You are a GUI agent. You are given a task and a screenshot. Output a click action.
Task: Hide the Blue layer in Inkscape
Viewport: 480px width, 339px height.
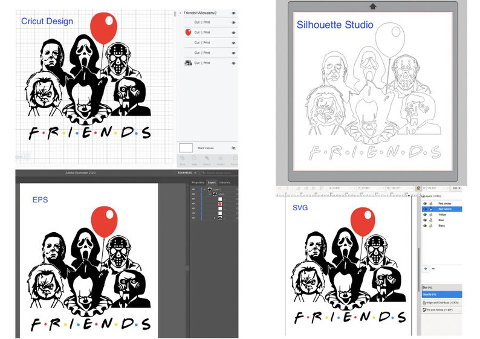(x=425, y=221)
